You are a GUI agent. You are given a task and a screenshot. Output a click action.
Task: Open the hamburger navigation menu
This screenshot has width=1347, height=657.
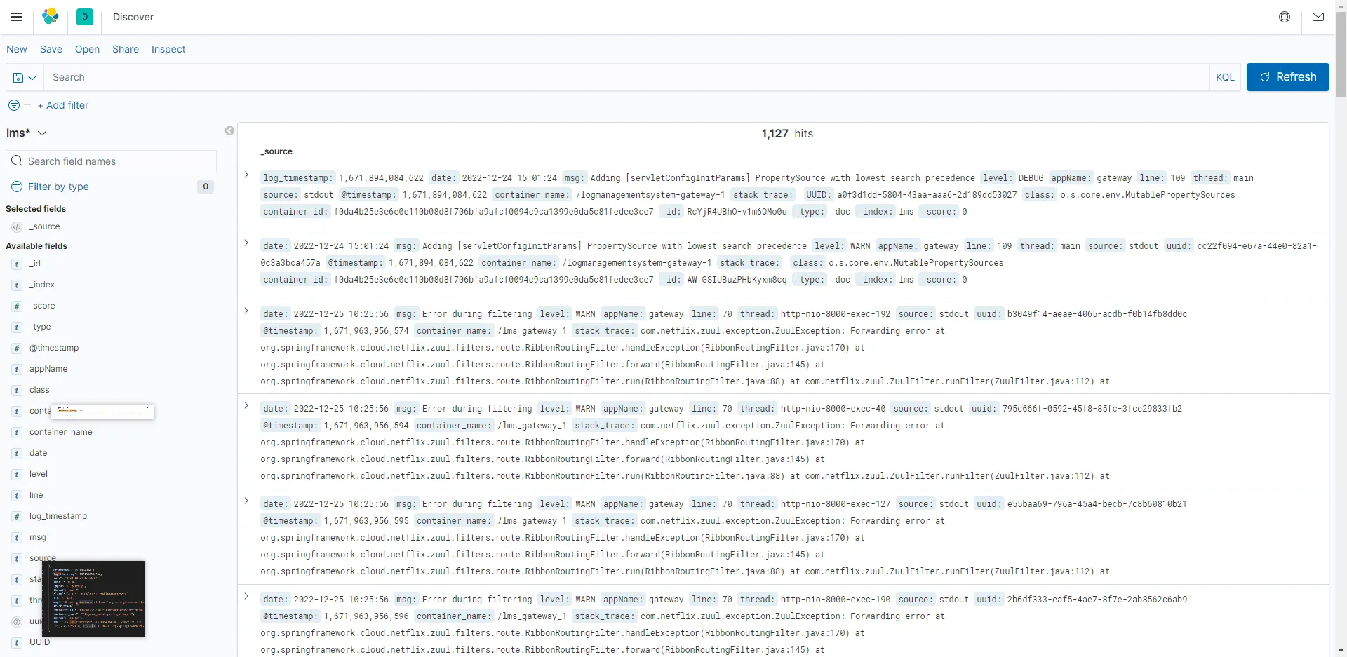coord(17,17)
